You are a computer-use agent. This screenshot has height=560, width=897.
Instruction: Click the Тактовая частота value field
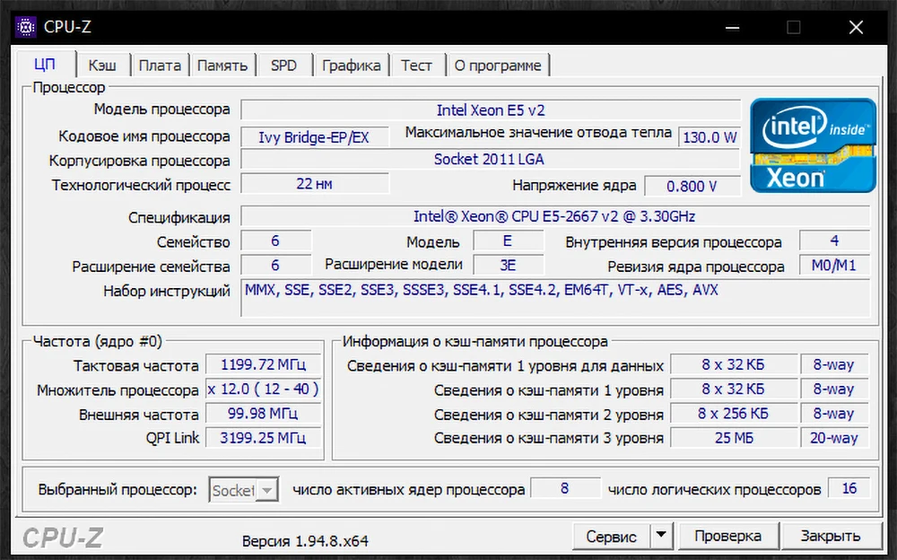[x=263, y=364]
